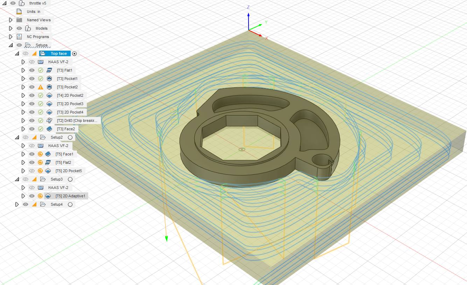Click the orange regenerate status icon on Face1
This screenshot has height=285, width=467.
point(40,154)
